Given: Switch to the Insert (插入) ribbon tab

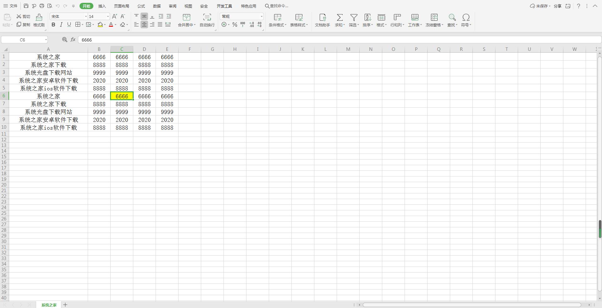Looking at the screenshot, I should click(x=102, y=6).
